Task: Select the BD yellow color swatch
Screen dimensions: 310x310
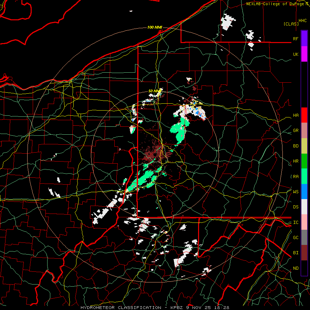Action: pyautogui.click(x=304, y=146)
